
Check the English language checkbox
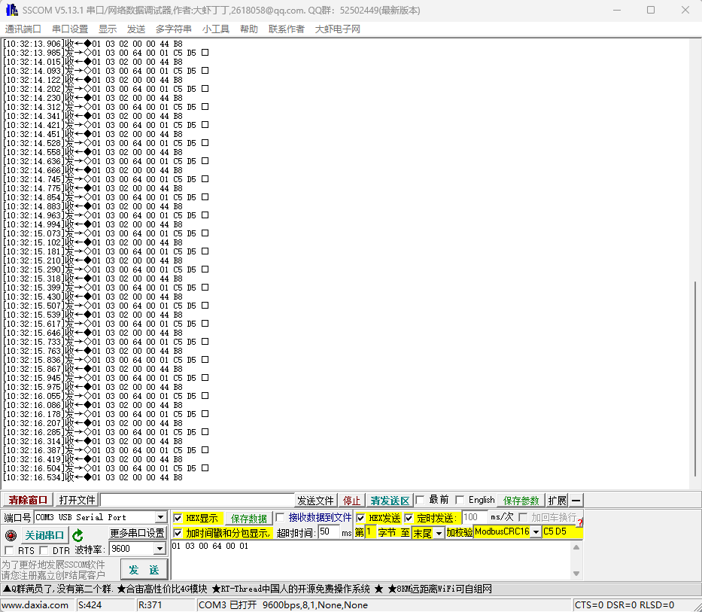tap(459, 500)
